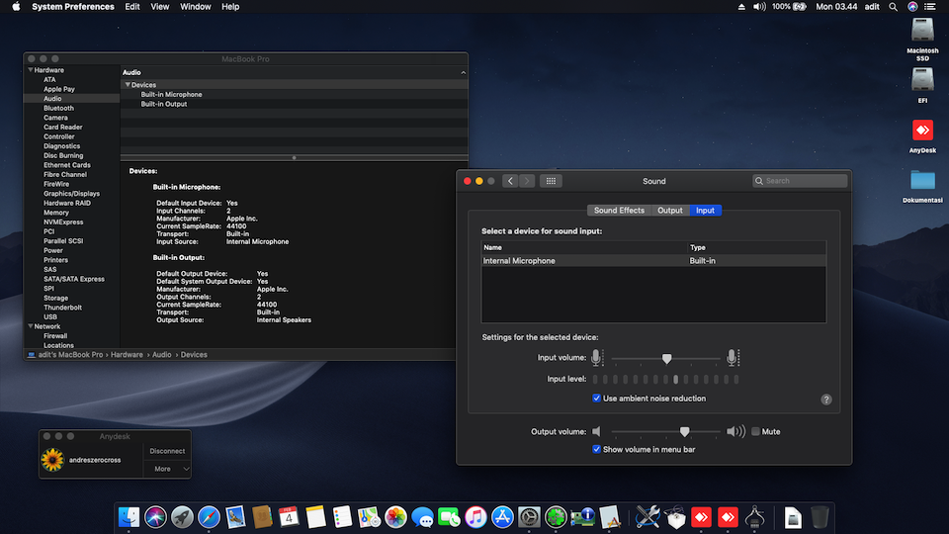Open the Help menu
The width and height of the screenshot is (949, 534).
pyautogui.click(x=230, y=7)
